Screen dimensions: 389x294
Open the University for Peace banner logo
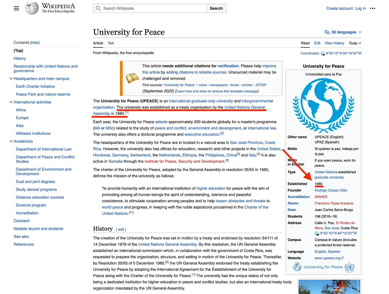(324, 267)
